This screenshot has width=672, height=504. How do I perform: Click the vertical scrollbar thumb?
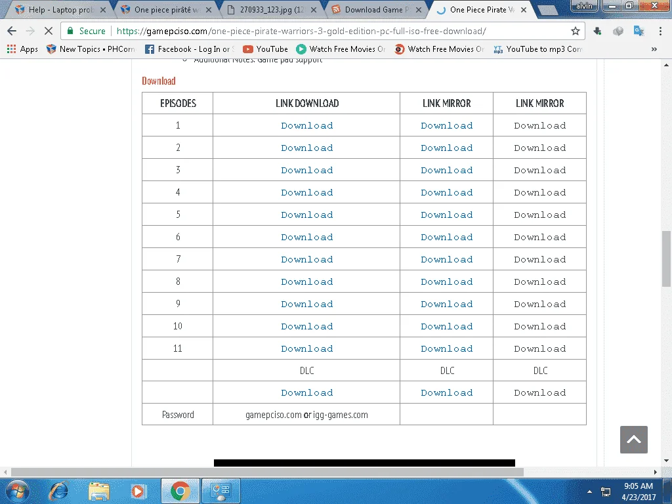coord(666,259)
